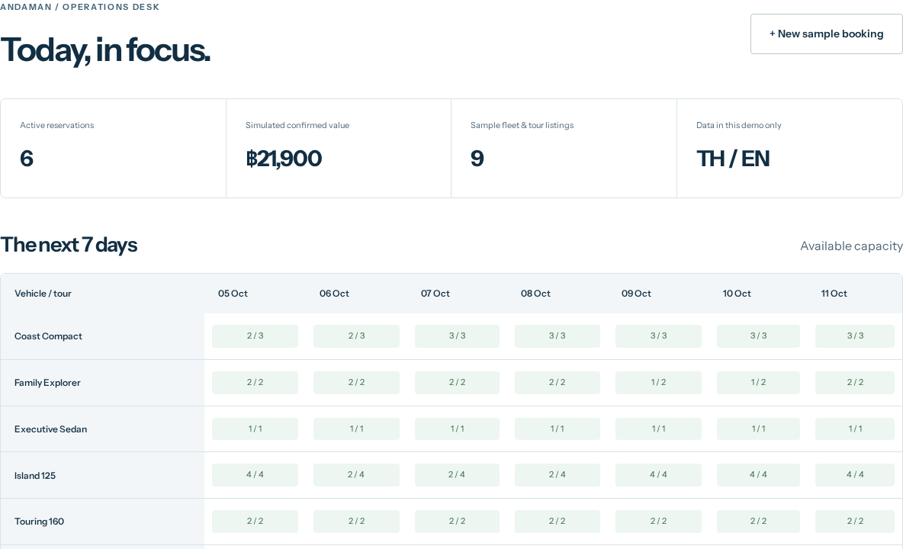Open the Touring 160 row label

coord(39,522)
